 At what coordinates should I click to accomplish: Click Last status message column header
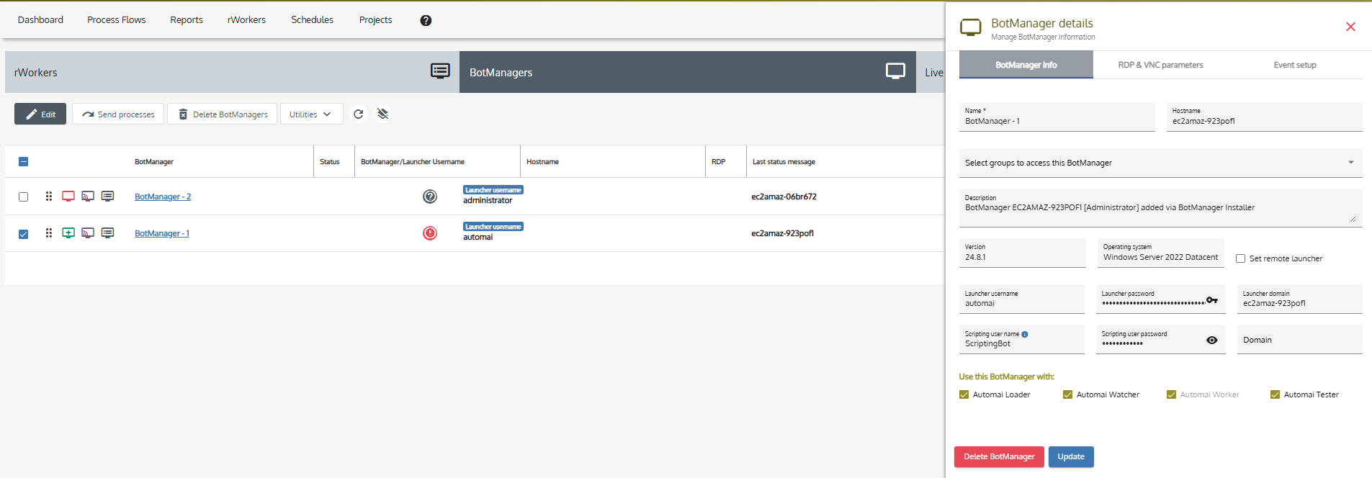pyautogui.click(x=784, y=161)
